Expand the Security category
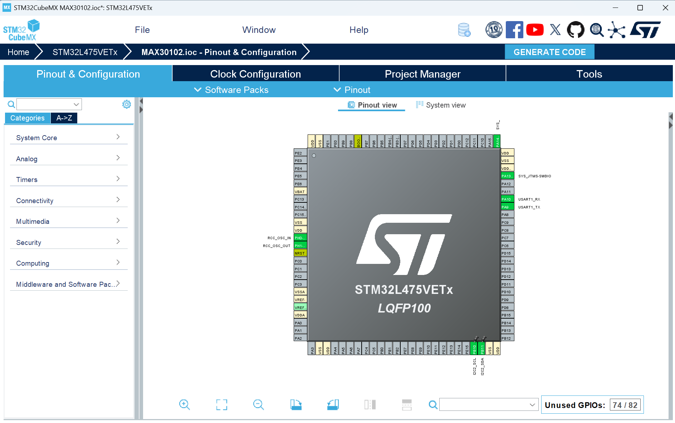The width and height of the screenshot is (675, 423). click(x=69, y=242)
